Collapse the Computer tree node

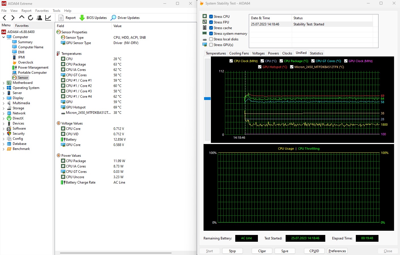click(x=3, y=37)
